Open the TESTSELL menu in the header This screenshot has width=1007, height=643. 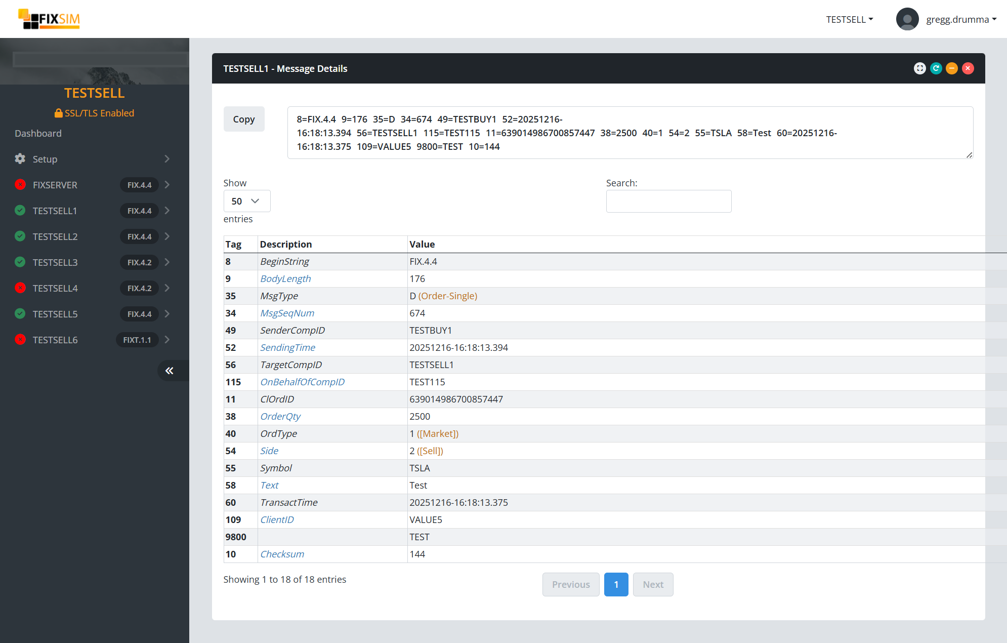849,19
